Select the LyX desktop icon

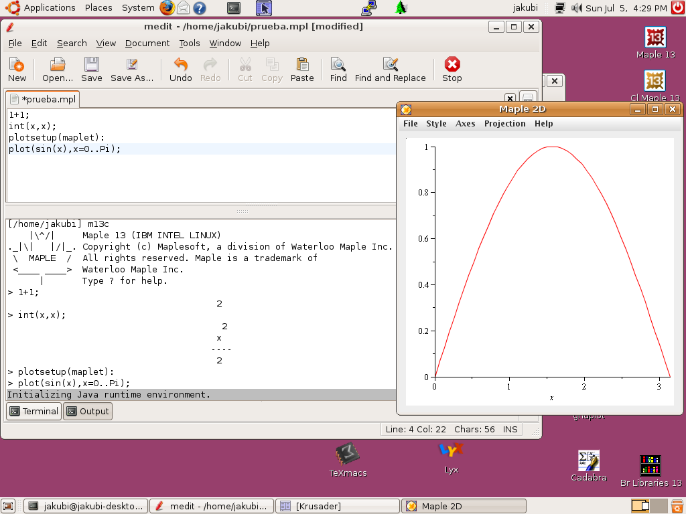451,458
